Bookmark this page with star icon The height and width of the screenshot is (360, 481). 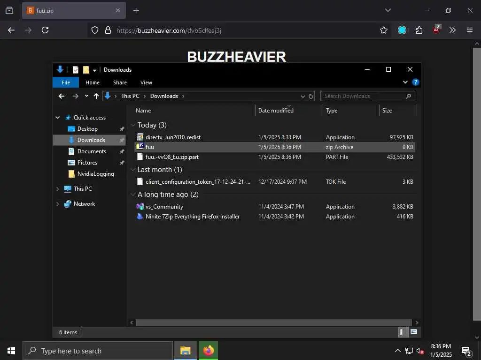tap(383, 30)
